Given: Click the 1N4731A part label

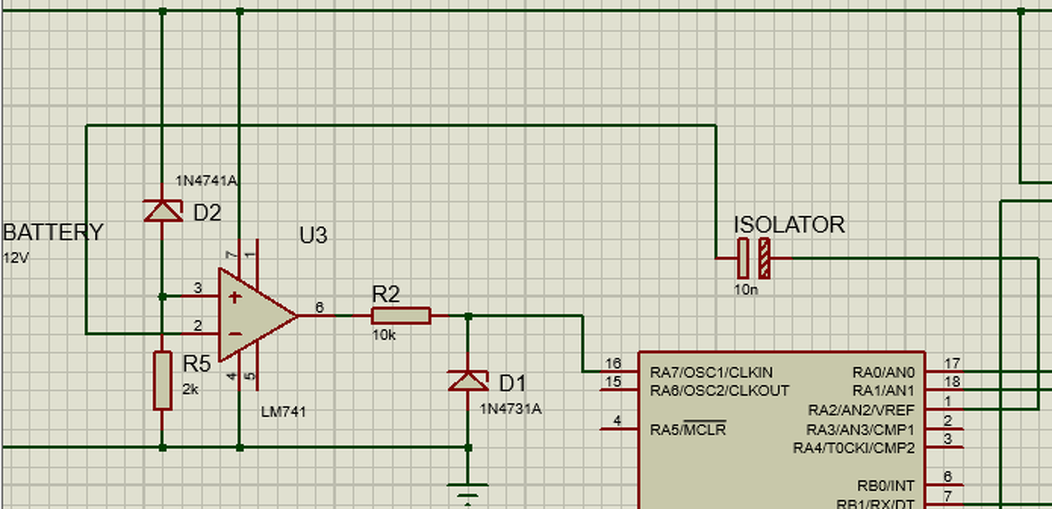Looking at the screenshot, I should pyautogui.click(x=510, y=407).
